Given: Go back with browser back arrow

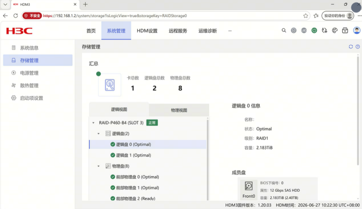Looking at the screenshot, I should click(5, 16).
